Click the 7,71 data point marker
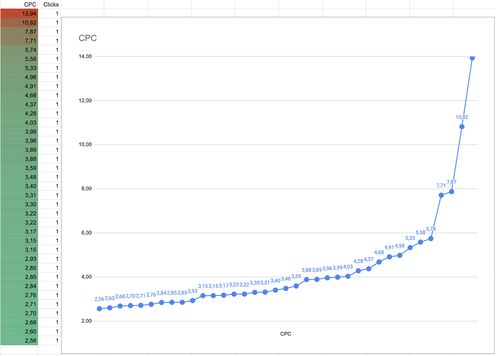The height and width of the screenshot is (356, 496). coord(441,195)
